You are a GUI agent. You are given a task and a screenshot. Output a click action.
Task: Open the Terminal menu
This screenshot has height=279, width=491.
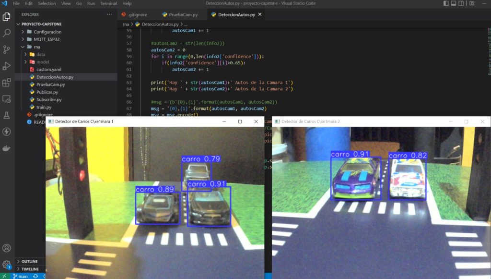click(x=108, y=3)
